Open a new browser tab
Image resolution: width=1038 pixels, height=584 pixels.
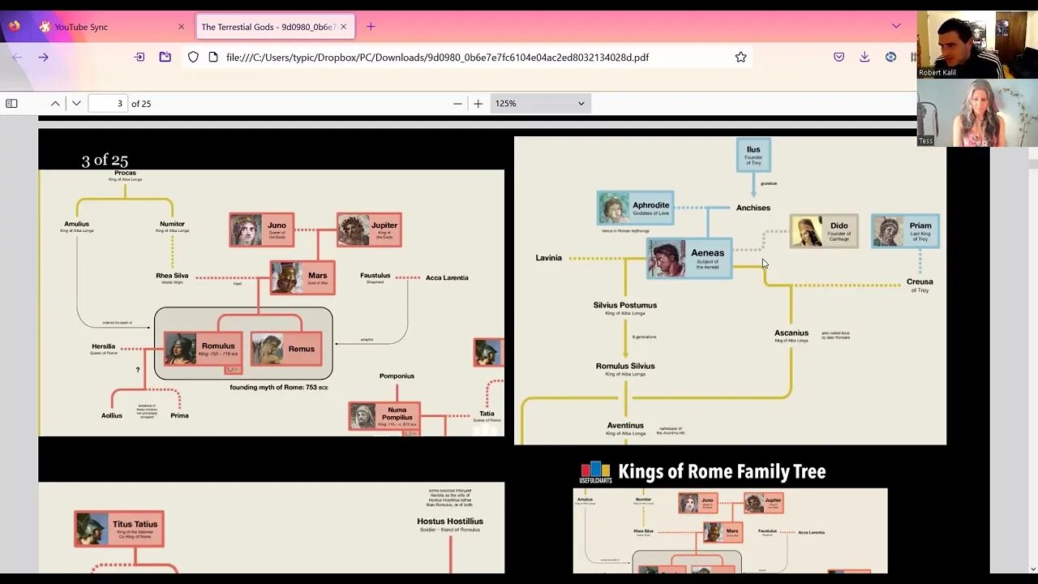371,27
